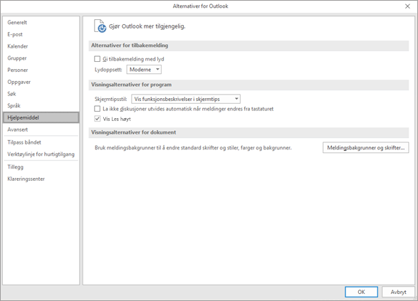Confirm with the OK button
This screenshot has width=418, height=301.
coord(361,292)
